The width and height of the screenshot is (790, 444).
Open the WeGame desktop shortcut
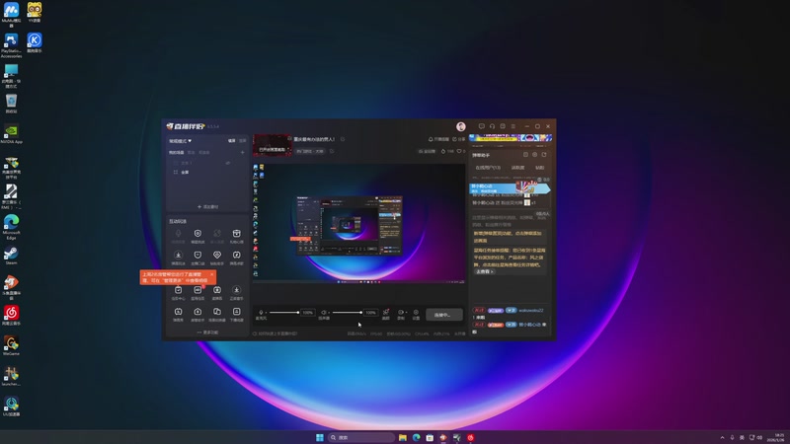[11, 346]
